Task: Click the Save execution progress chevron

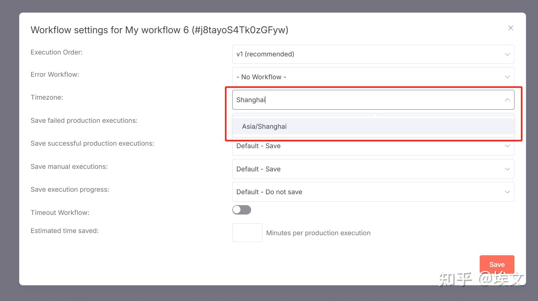Action: click(507, 192)
